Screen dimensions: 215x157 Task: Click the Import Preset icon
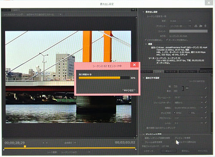(201, 26)
